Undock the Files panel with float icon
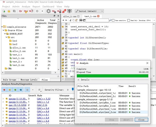Image resolution: width=156 pixels, height=127 pixels. point(54,16)
